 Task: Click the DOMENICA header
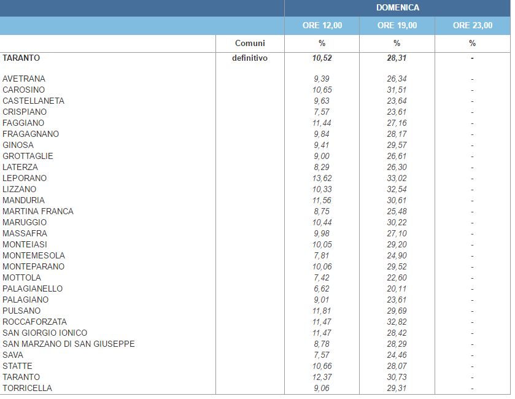[397, 8]
